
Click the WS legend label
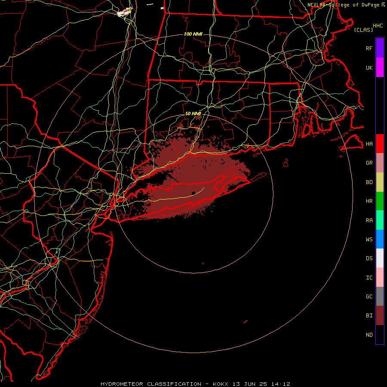[x=369, y=239]
